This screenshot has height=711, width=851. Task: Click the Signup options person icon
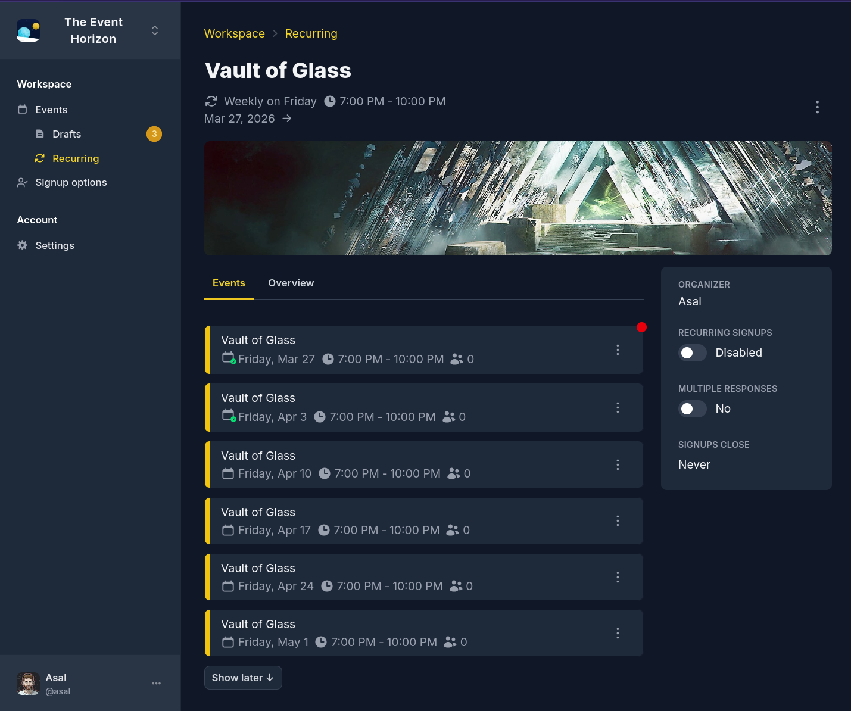[22, 182]
